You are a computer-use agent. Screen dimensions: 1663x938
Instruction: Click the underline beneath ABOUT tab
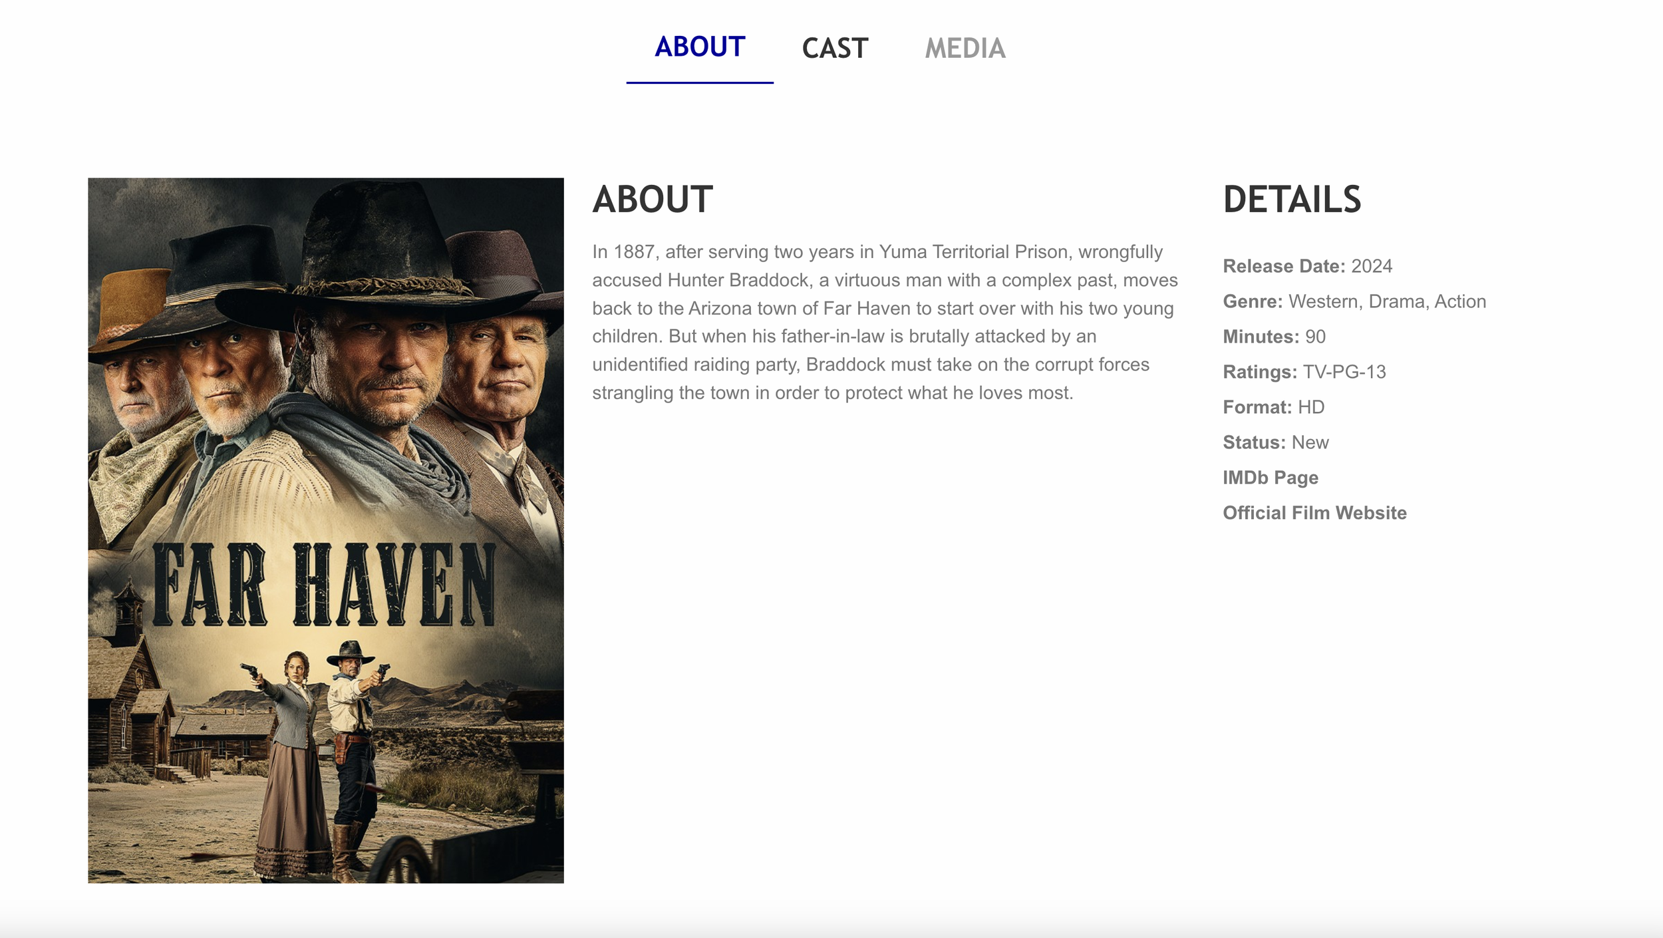coord(699,82)
